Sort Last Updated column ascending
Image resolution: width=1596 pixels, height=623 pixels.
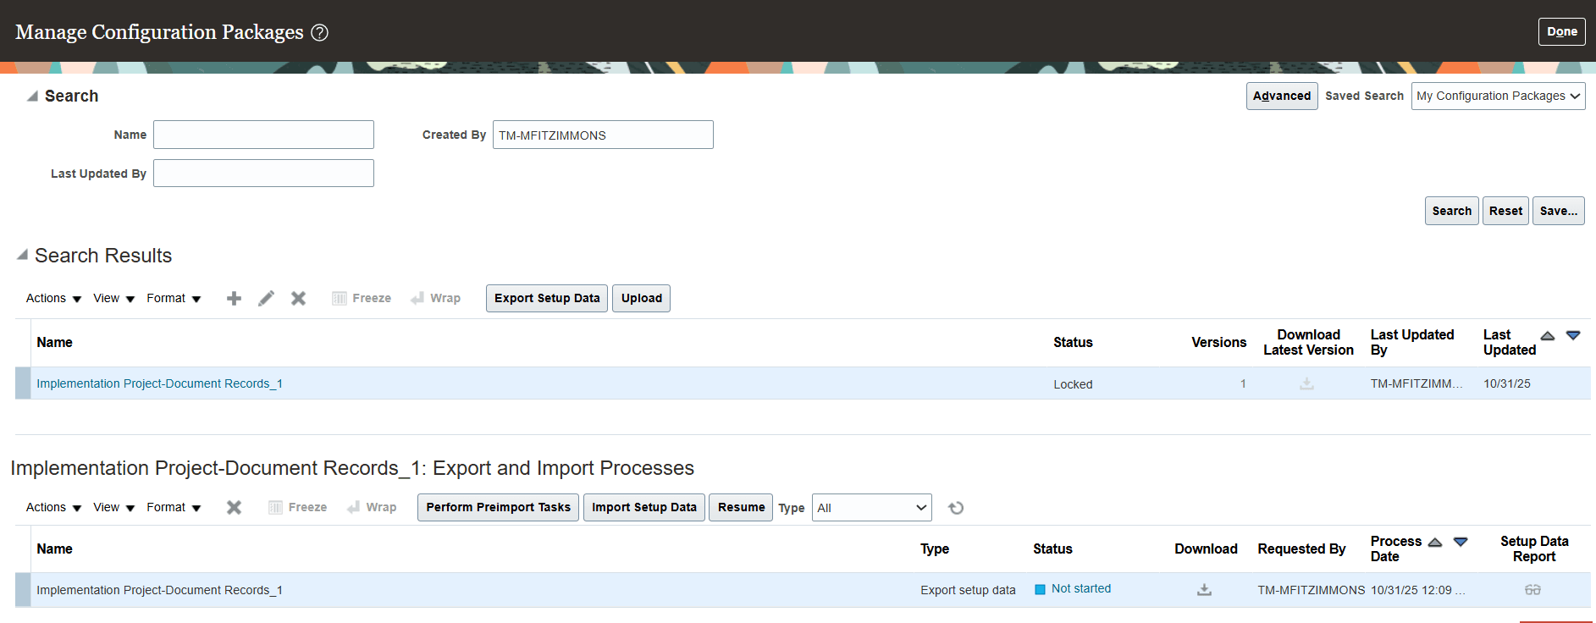click(1548, 335)
